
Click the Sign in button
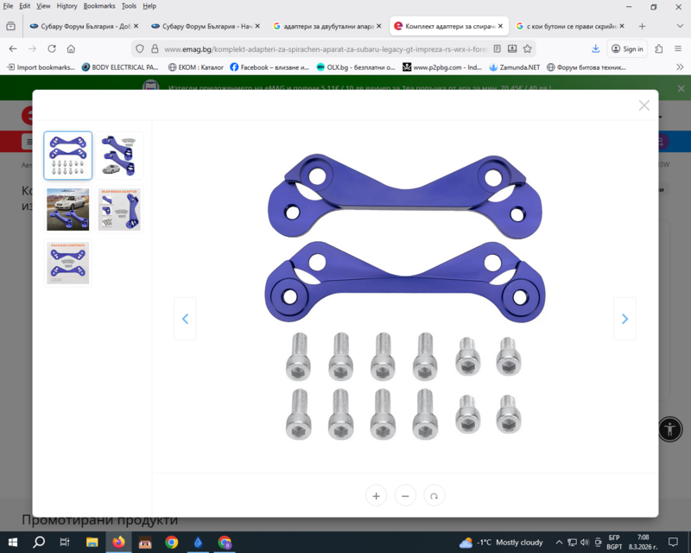click(x=628, y=49)
